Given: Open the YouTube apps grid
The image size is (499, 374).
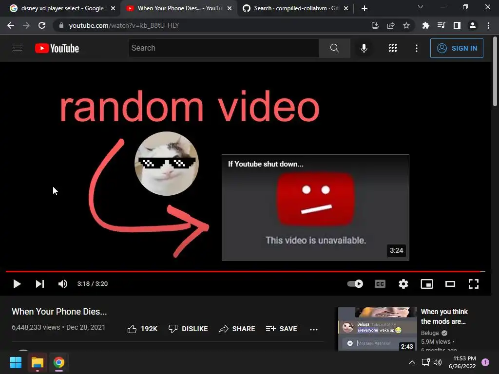Looking at the screenshot, I should [393, 48].
